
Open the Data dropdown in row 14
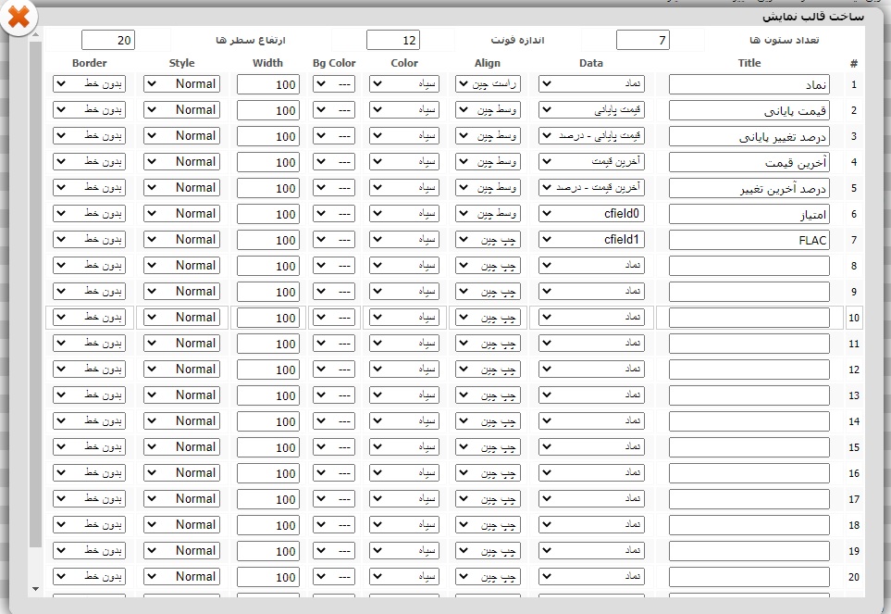(x=591, y=420)
